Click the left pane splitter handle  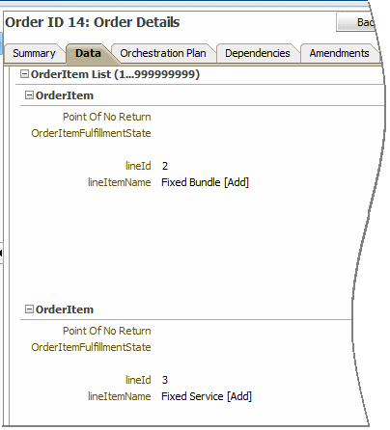tap(1, 253)
